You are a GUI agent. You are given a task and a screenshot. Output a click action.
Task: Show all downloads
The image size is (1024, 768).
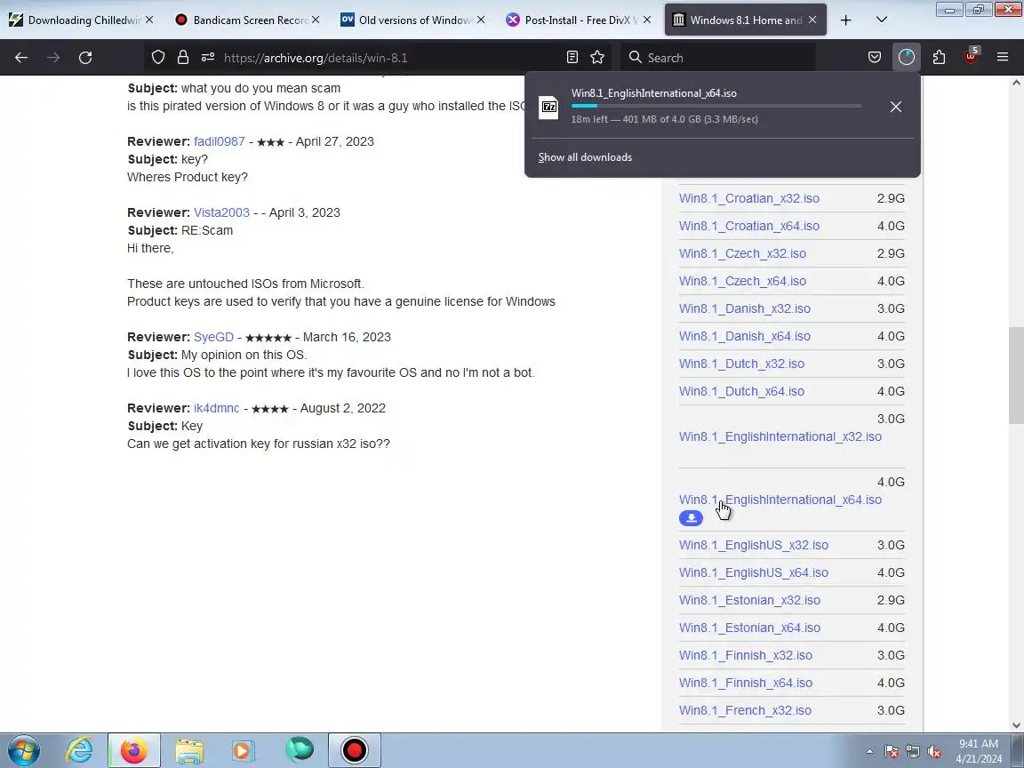(x=585, y=157)
